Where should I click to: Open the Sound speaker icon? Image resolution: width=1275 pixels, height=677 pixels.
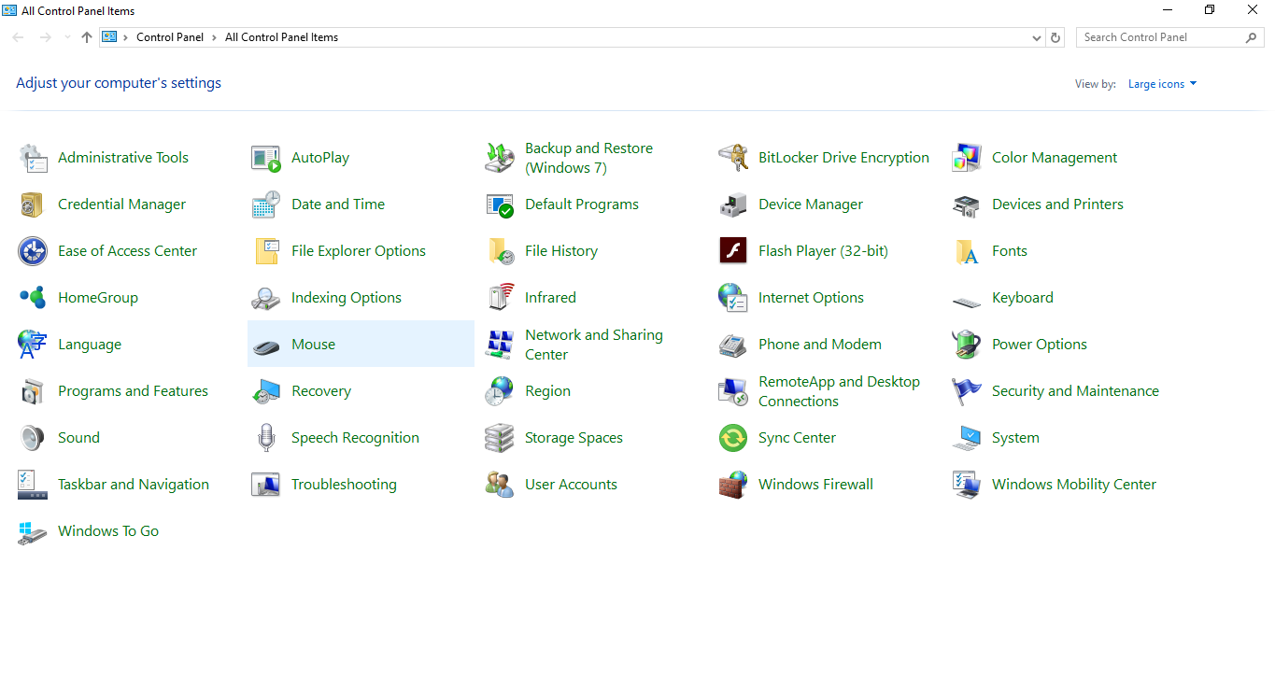[33, 438]
